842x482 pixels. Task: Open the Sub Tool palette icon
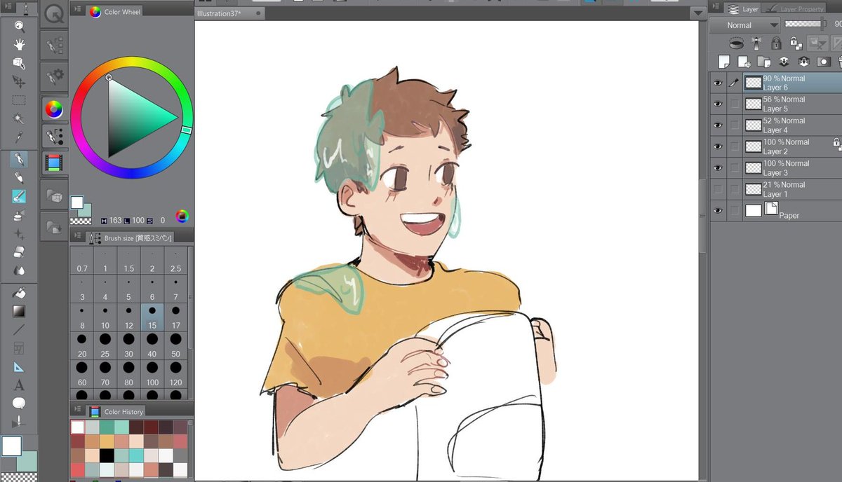pyautogui.click(x=54, y=47)
